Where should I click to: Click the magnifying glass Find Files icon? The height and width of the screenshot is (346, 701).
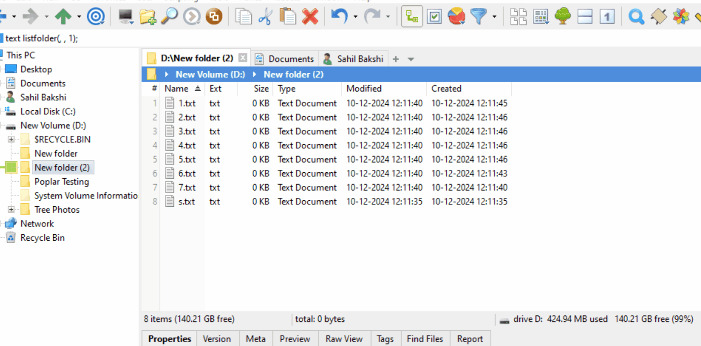pos(169,17)
